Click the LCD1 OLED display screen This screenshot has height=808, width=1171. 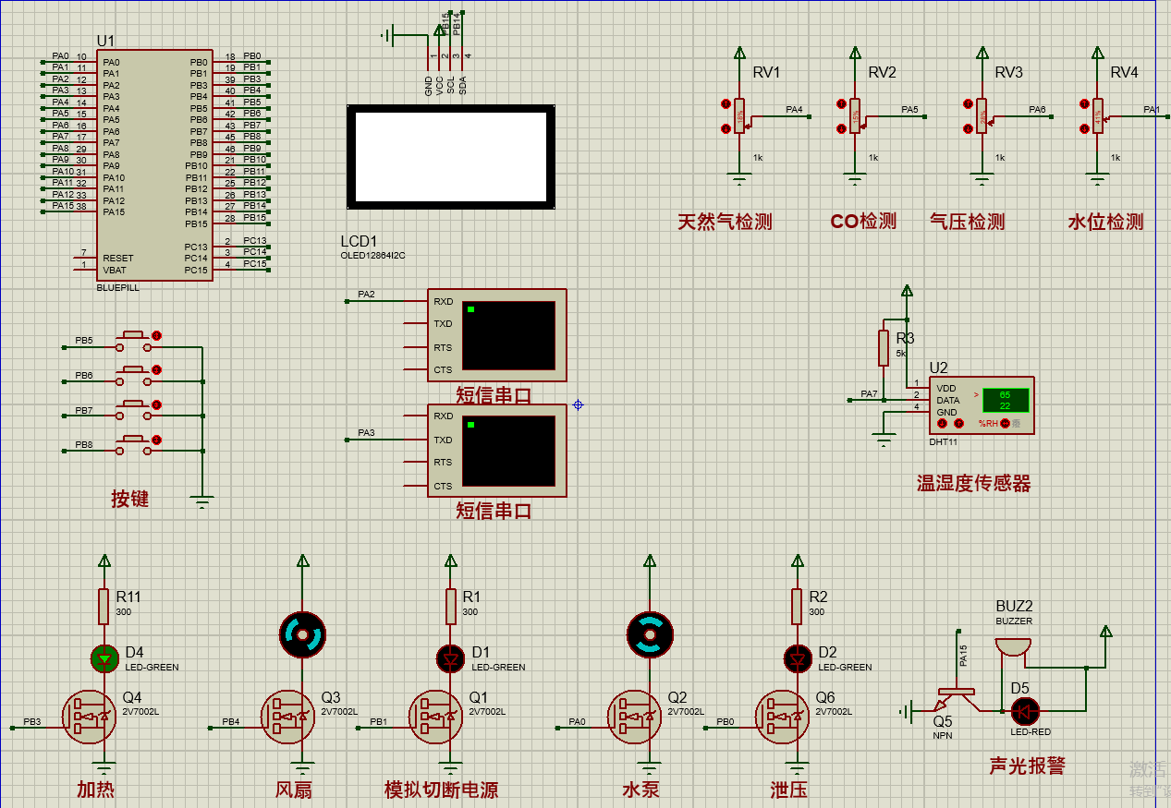451,157
